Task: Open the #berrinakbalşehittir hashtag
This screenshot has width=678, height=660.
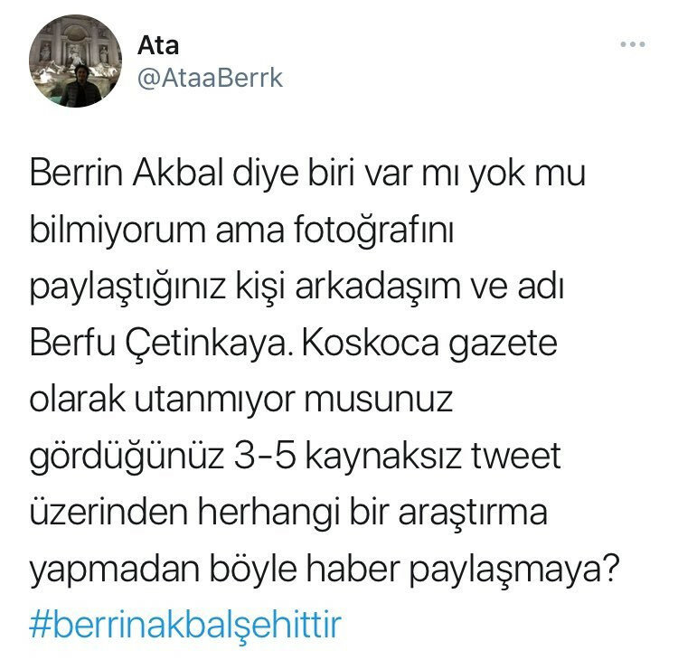Action: coord(185,624)
